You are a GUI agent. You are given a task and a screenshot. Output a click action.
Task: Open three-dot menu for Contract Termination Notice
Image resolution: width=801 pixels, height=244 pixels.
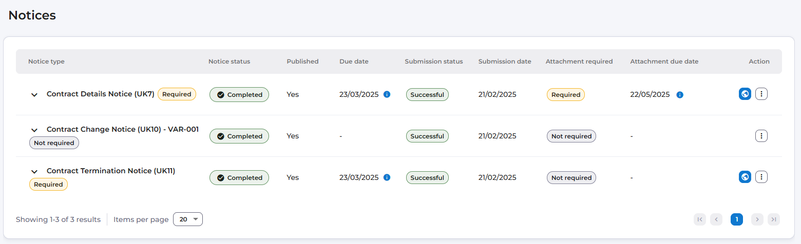[761, 177]
